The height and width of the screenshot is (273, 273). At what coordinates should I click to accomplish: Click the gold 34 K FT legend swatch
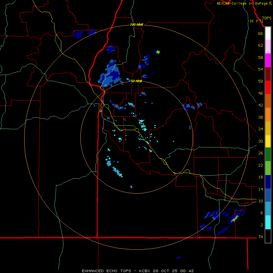(268, 128)
